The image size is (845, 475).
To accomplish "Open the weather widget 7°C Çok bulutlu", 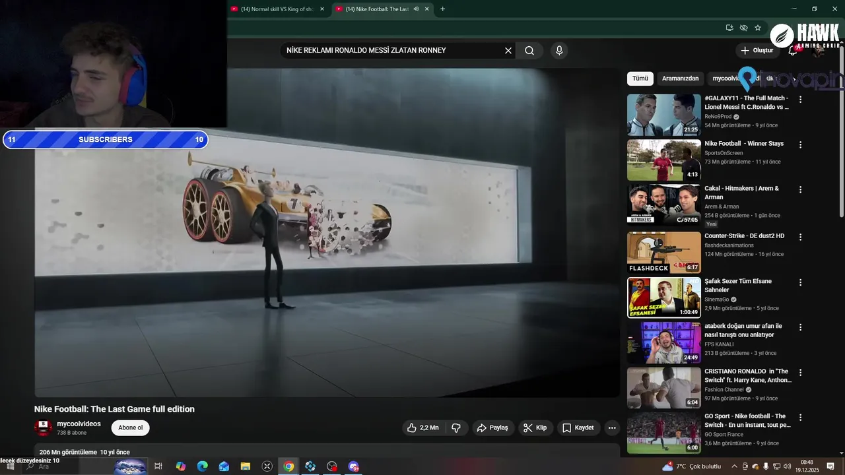I will point(691,466).
